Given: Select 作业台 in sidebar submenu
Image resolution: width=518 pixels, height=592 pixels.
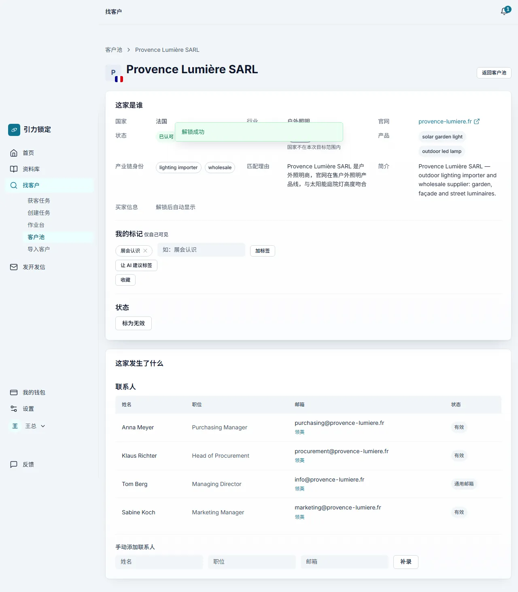Looking at the screenshot, I should click(x=36, y=225).
